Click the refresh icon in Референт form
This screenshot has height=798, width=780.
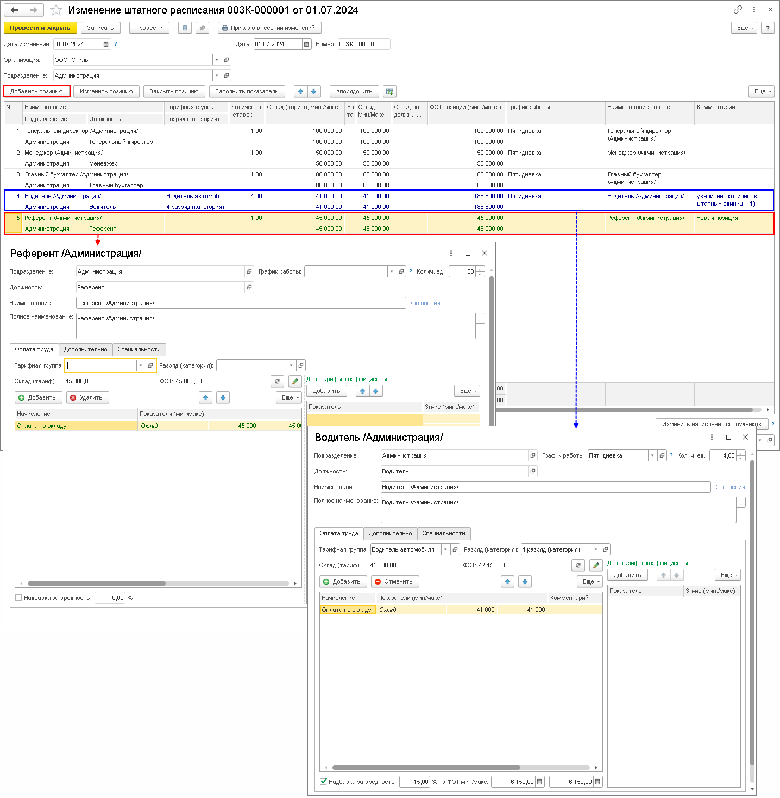point(277,381)
